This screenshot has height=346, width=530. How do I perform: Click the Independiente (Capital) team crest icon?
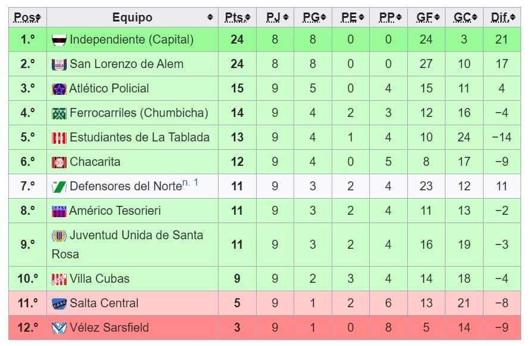(59, 40)
